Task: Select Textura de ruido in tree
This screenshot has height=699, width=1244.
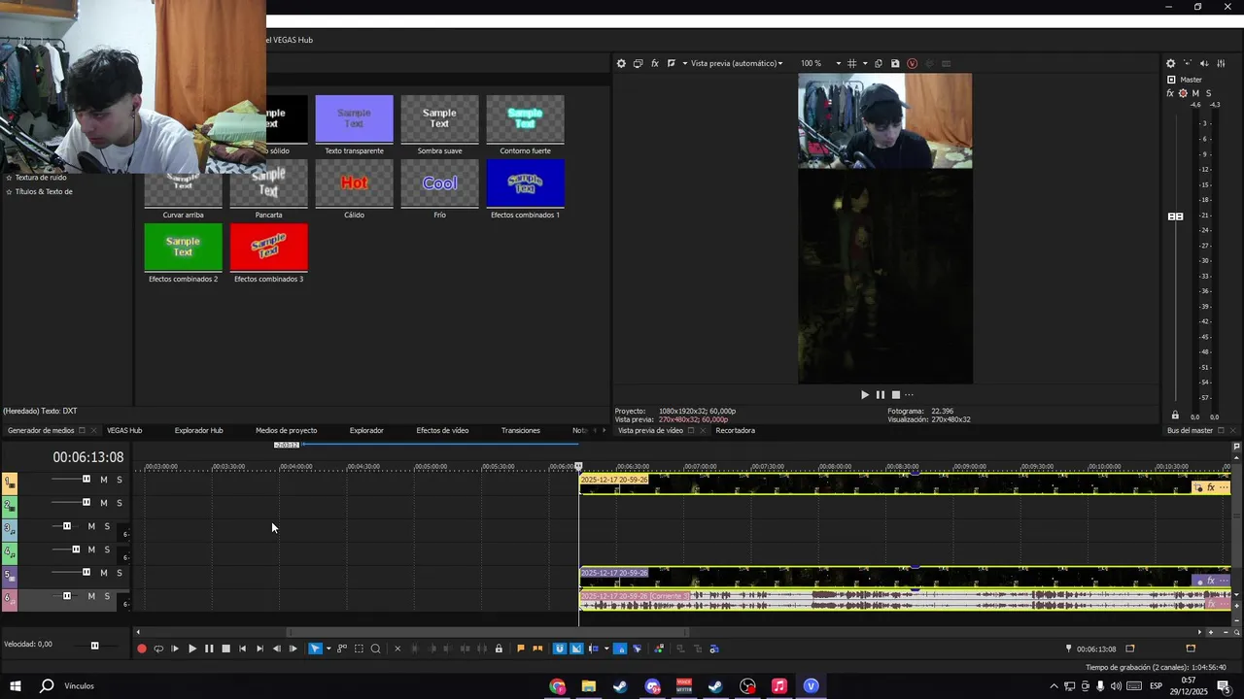Action: [x=41, y=178]
